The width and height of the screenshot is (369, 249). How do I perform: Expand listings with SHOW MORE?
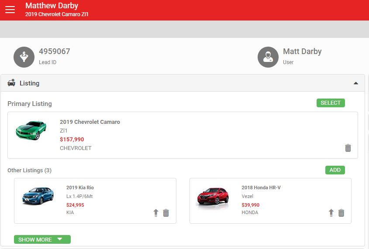[42, 239]
